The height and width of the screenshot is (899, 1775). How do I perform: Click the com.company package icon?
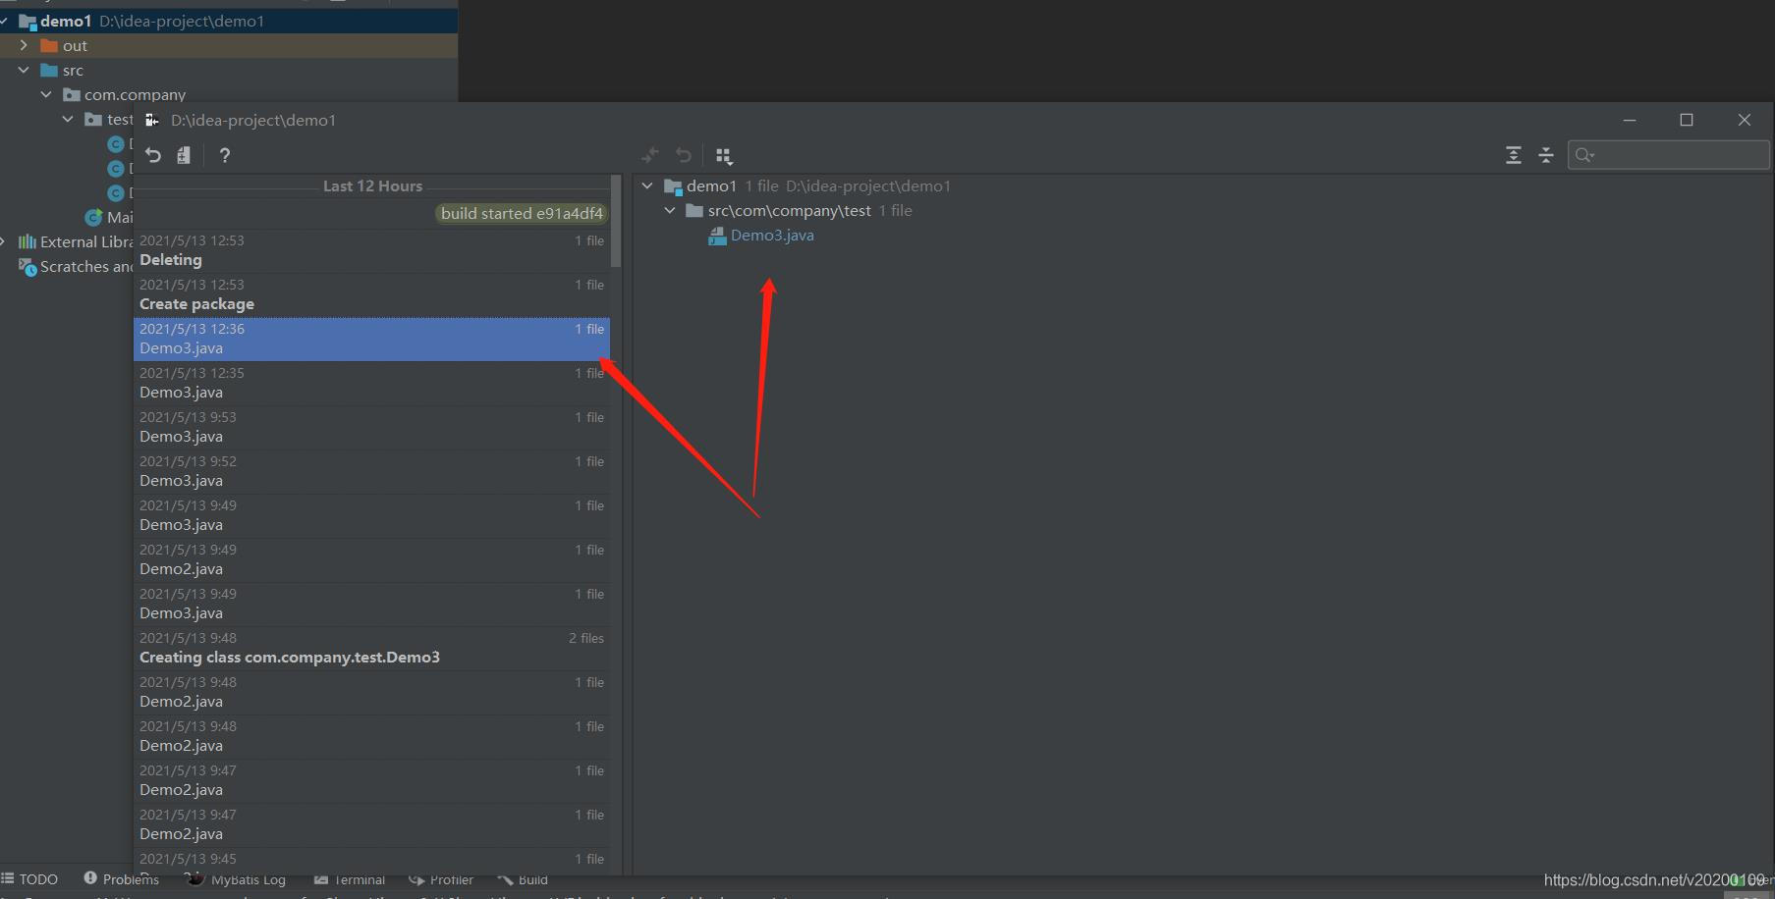click(x=72, y=94)
